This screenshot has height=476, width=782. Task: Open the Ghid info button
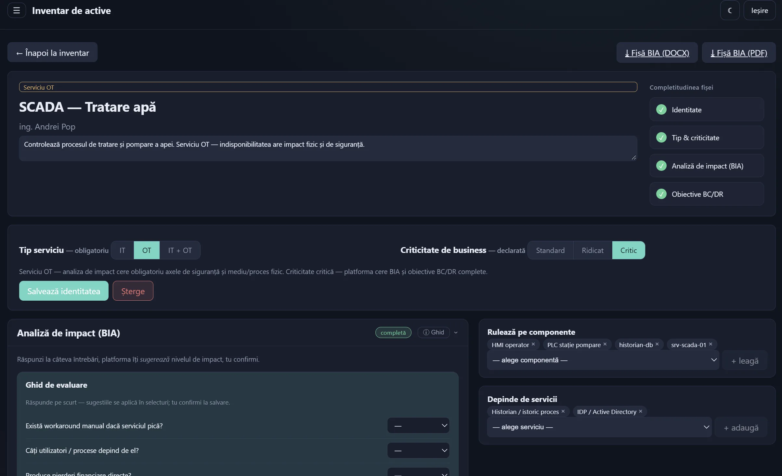(x=434, y=332)
